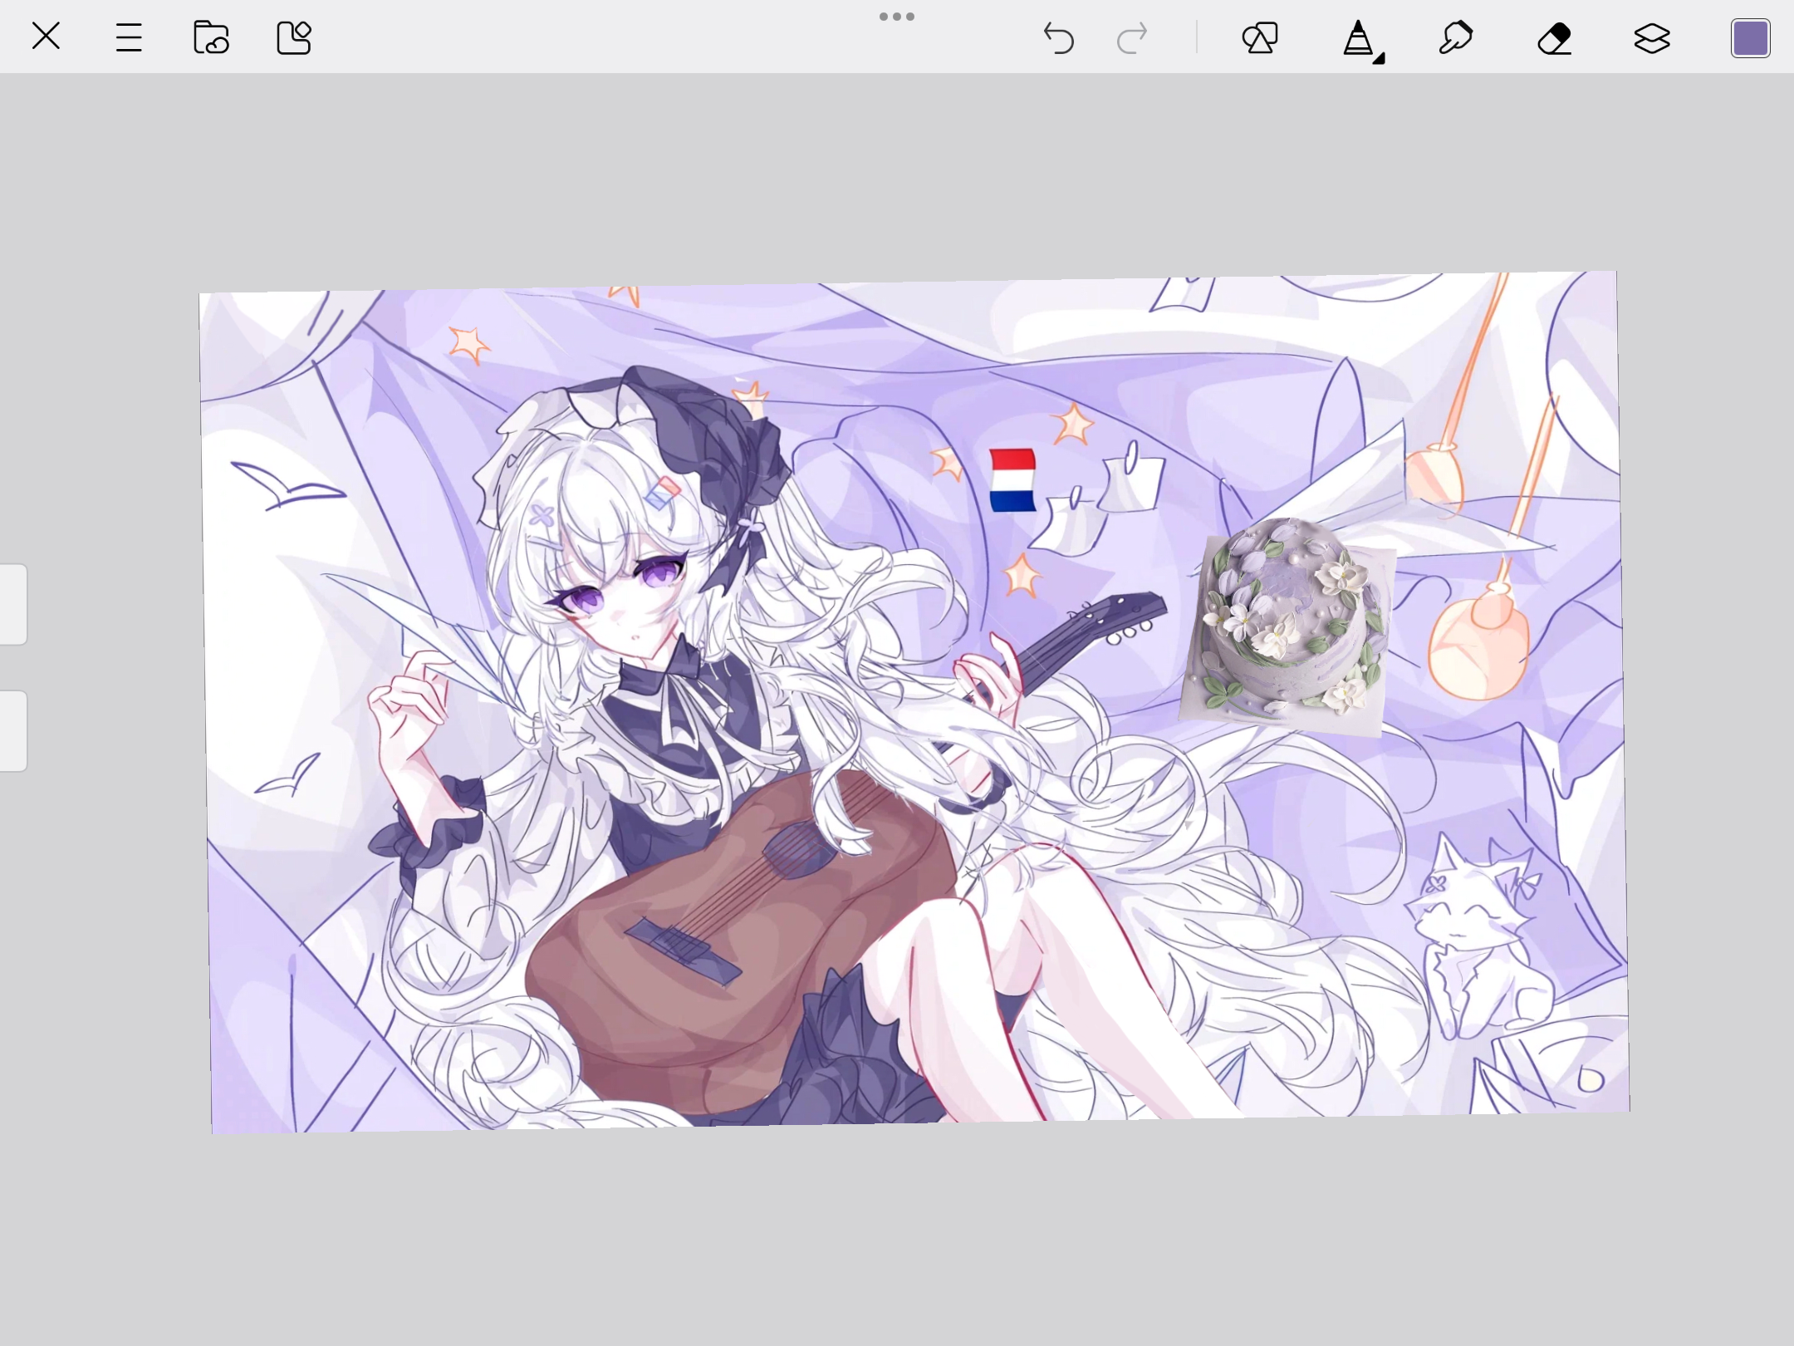Select the smudge finger tool
Screen dimensions: 1794x1346
[x=1456, y=38]
